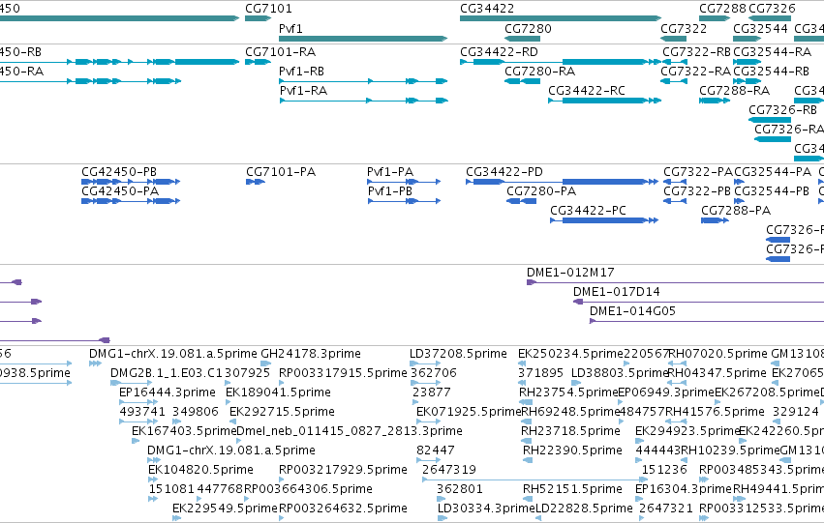Click the CG7288-RA transcript label
The image size is (824, 523).
tap(735, 91)
